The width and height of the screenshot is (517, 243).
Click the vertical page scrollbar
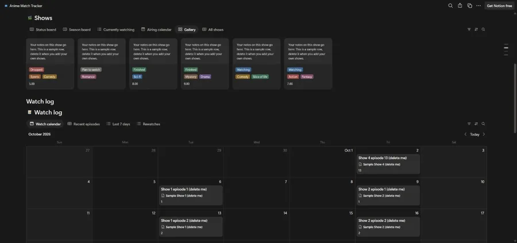click(515, 99)
